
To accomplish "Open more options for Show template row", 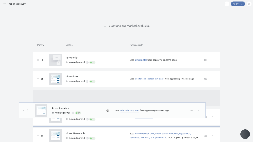I will tap(198, 110).
